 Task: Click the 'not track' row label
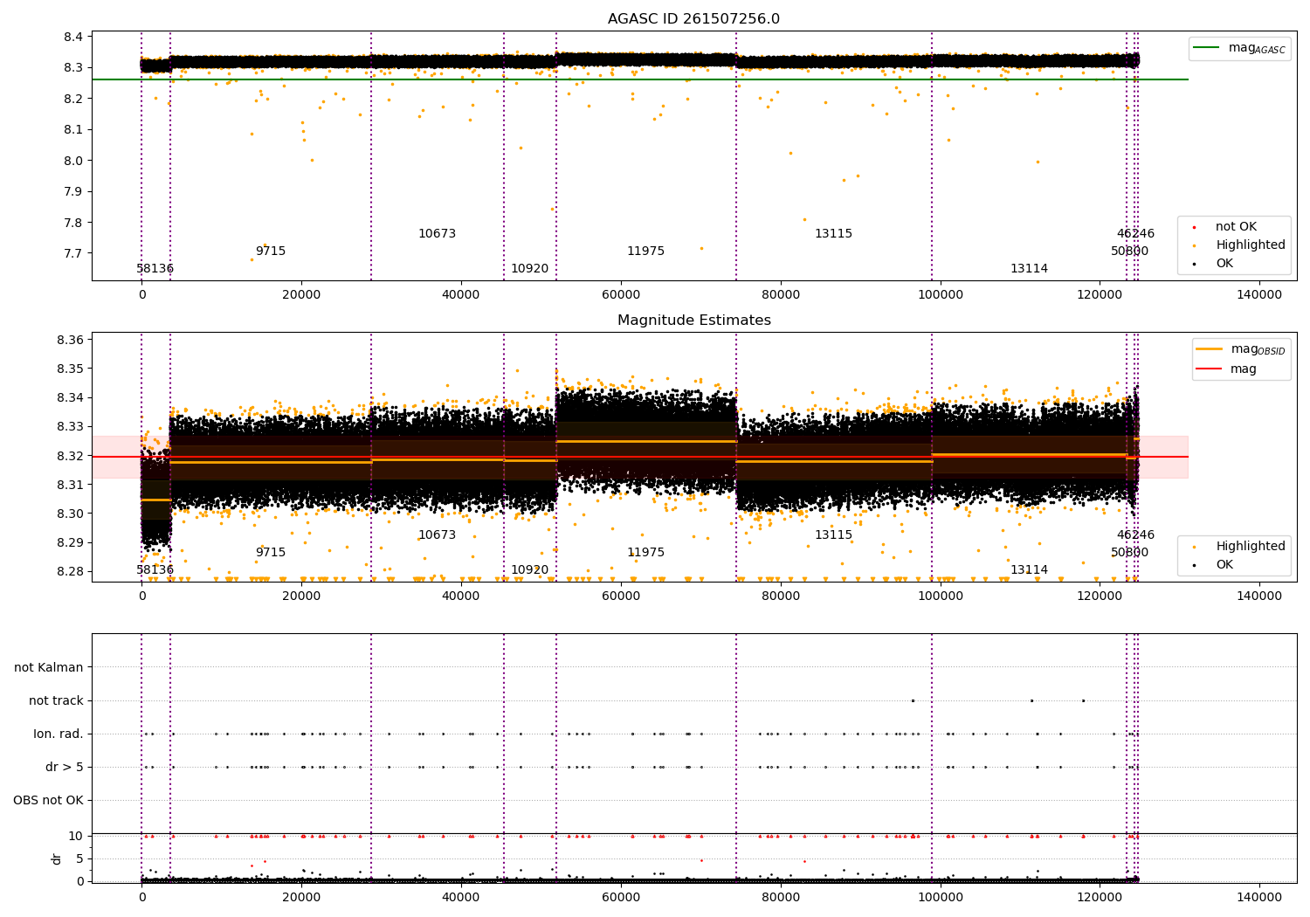click(x=56, y=701)
